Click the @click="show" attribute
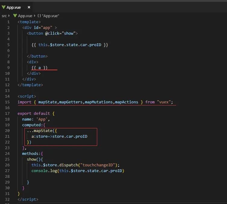 [x=60, y=33]
